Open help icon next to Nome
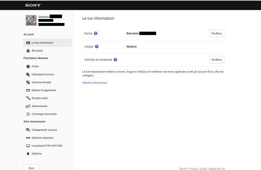 tap(95, 34)
